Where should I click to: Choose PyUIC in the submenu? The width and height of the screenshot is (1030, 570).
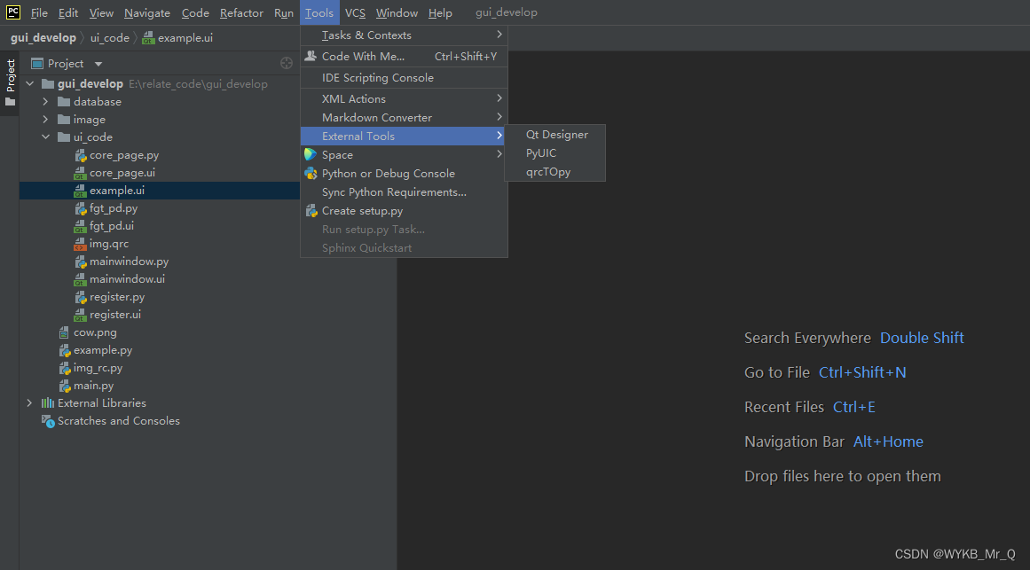coord(541,153)
